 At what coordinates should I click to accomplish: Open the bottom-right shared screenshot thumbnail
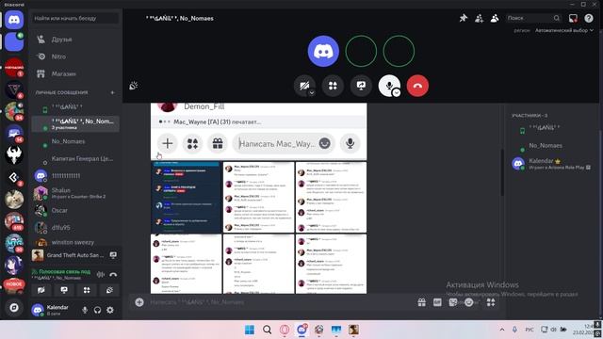pos(331,264)
